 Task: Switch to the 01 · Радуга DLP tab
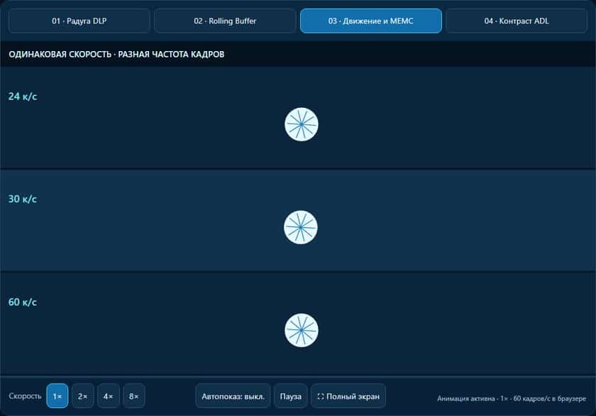[x=79, y=21]
